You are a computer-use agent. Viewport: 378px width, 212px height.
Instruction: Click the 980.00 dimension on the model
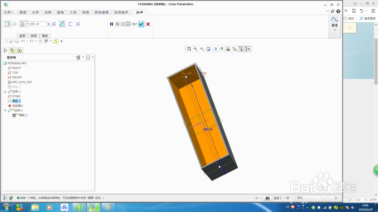point(208,129)
